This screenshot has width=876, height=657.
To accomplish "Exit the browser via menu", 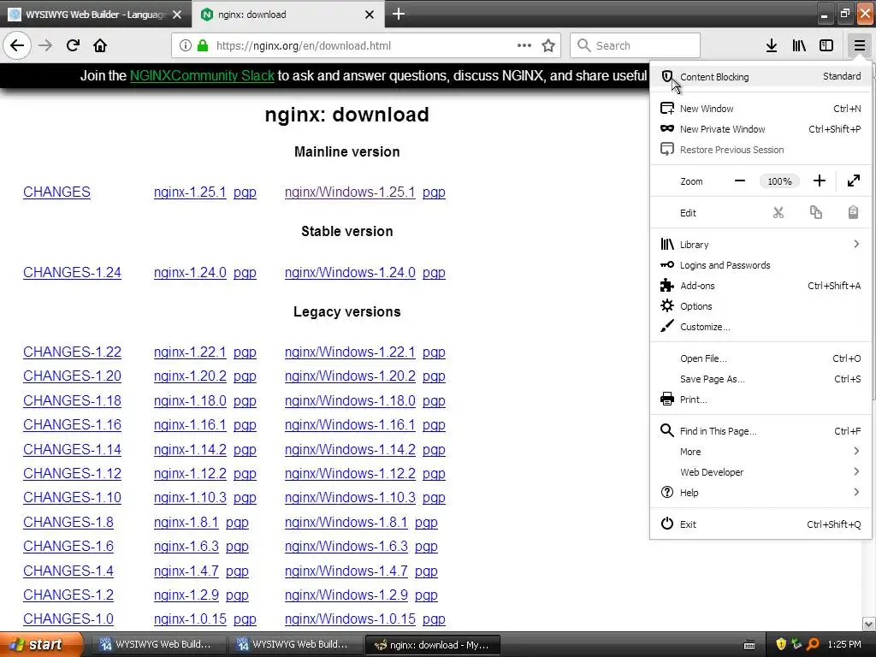I will (761, 524).
